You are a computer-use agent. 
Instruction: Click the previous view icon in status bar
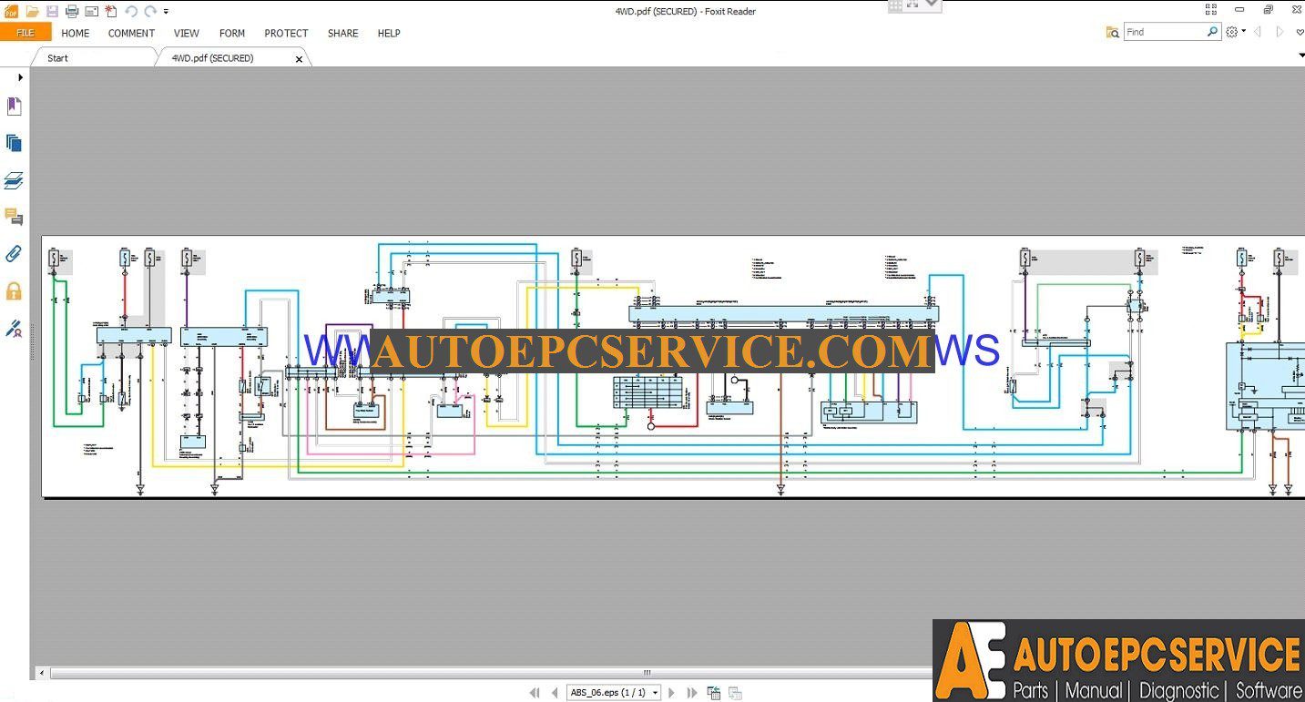point(713,693)
